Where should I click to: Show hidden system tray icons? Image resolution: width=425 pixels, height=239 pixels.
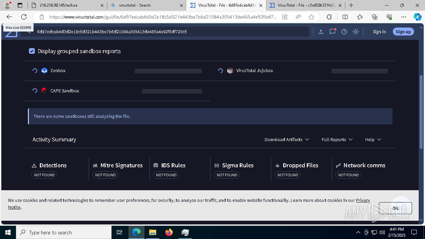[358, 232]
